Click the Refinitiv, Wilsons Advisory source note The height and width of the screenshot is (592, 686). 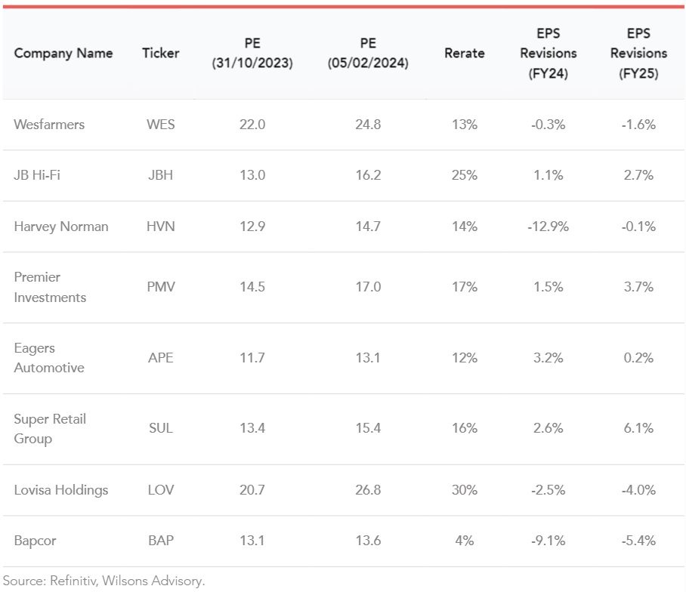tap(104, 581)
